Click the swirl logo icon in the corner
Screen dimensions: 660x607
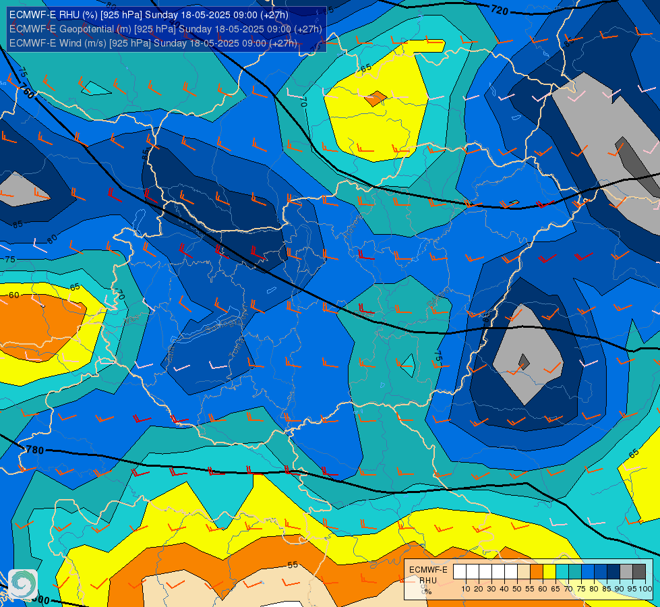click(x=23, y=584)
